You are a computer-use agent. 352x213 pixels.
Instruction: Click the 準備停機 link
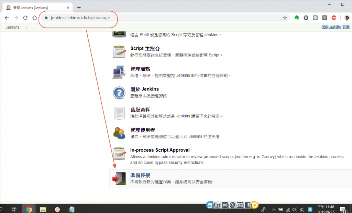(140, 175)
